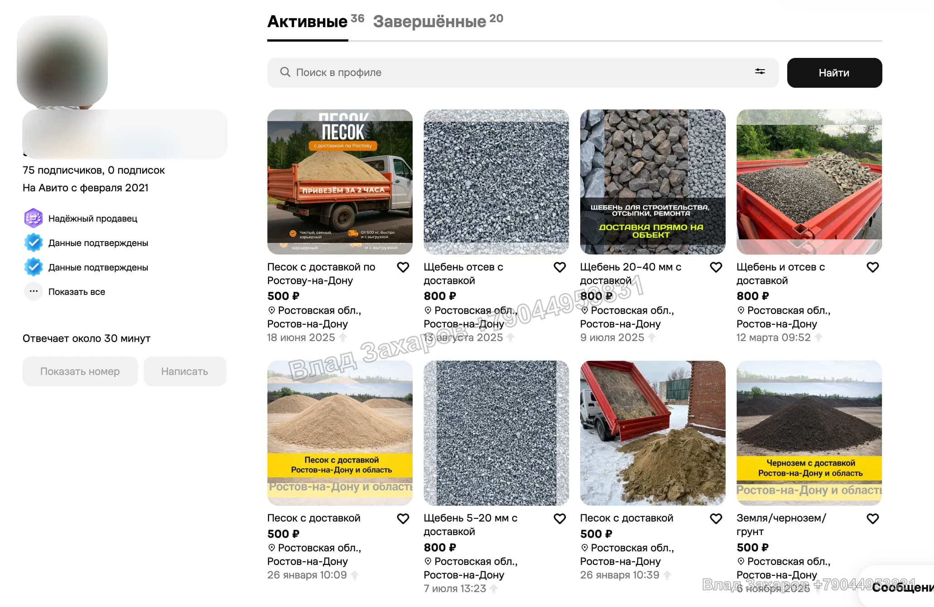Open the Сообщения chat widget
This screenshot has height=607, width=934.
pyautogui.click(x=901, y=587)
